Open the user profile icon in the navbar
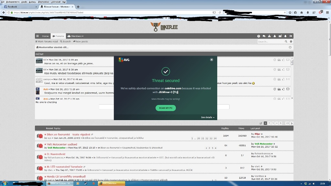The width and height of the screenshot is (331, 186). [275, 36]
